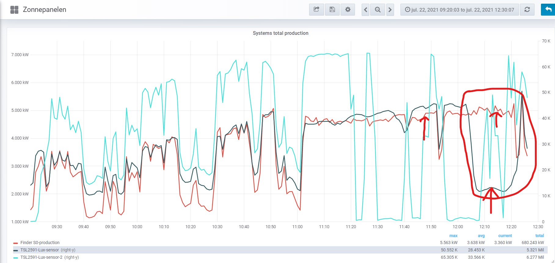
Task: Sort legend by avg column
Action: click(x=481, y=236)
